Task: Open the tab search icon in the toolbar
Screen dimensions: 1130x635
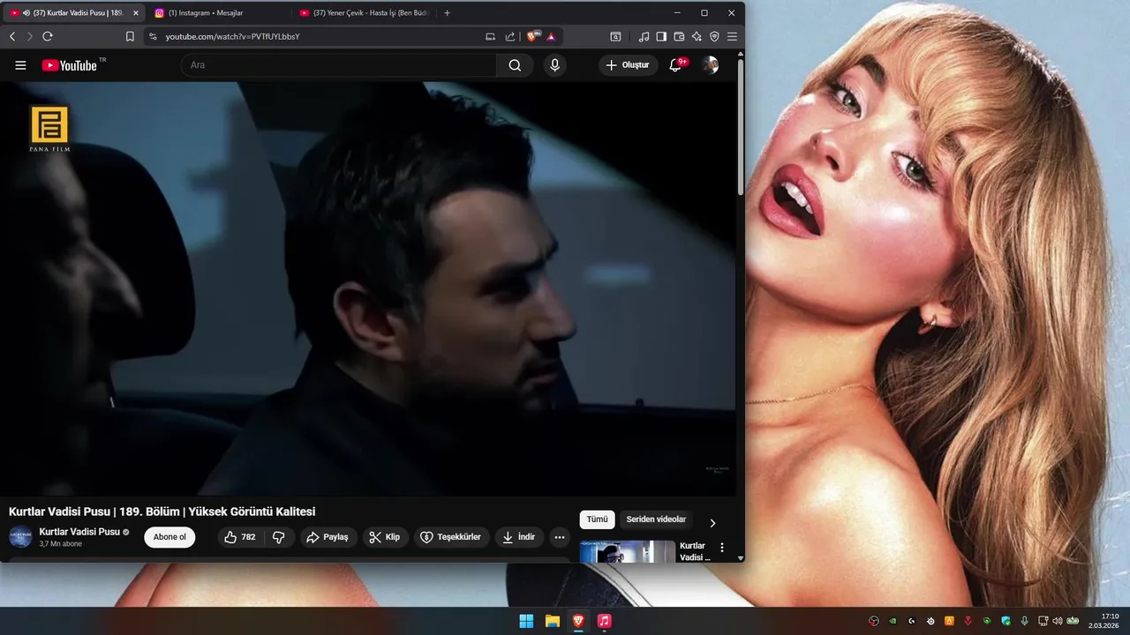Action: tap(615, 36)
